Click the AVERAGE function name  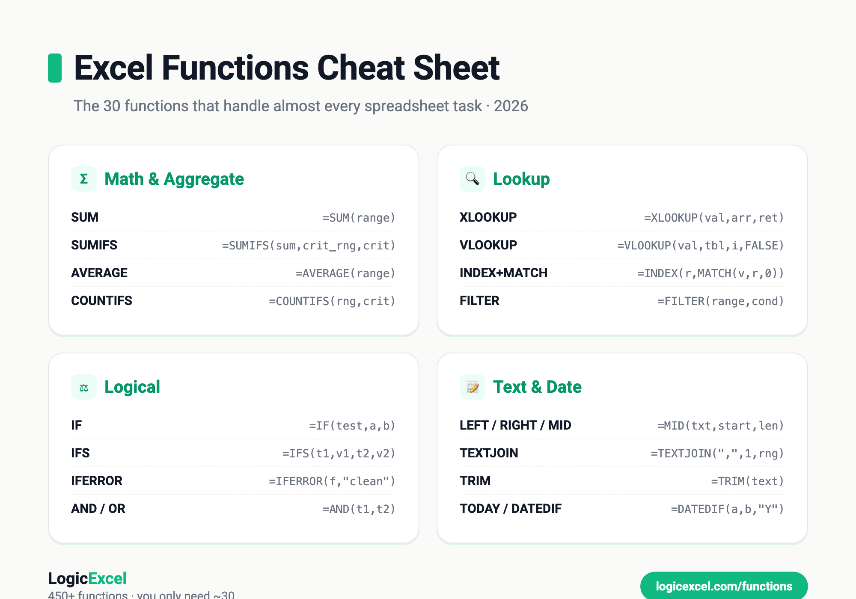pos(99,273)
